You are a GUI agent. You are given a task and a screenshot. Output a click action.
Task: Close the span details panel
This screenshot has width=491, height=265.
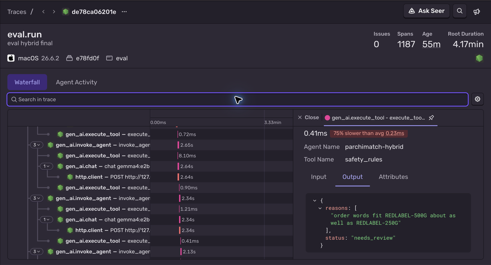click(308, 118)
